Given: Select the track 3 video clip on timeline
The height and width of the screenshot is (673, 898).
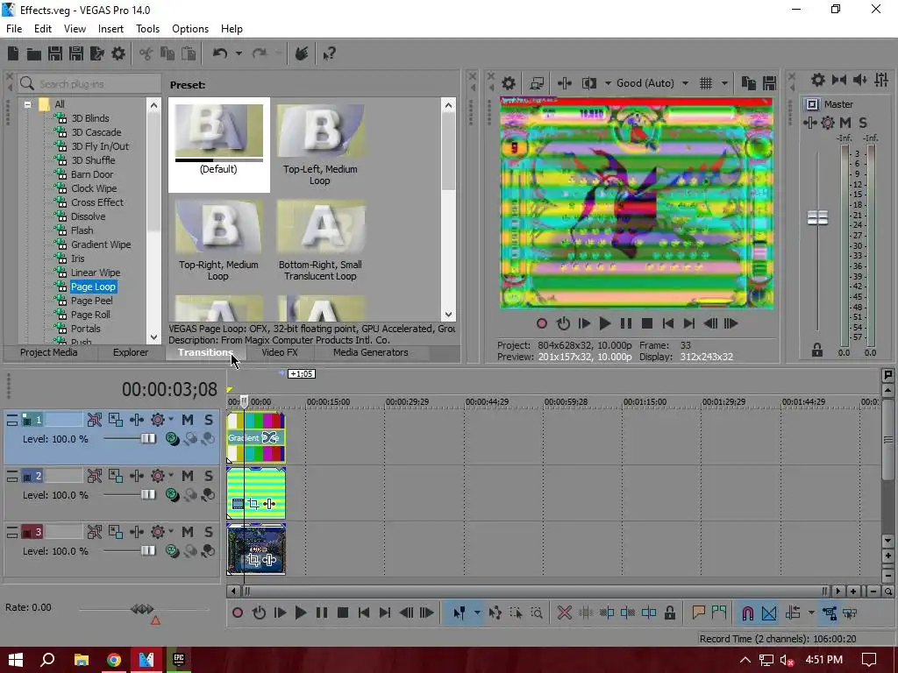Looking at the screenshot, I should pos(256,549).
